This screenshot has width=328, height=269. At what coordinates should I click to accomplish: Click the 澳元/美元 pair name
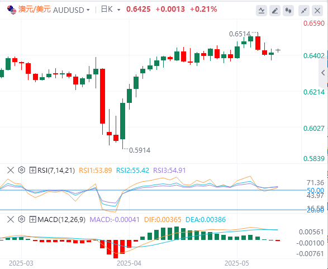click(x=35, y=10)
